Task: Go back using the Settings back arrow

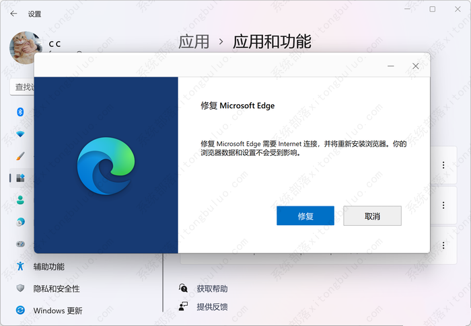Action: pyautogui.click(x=13, y=13)
